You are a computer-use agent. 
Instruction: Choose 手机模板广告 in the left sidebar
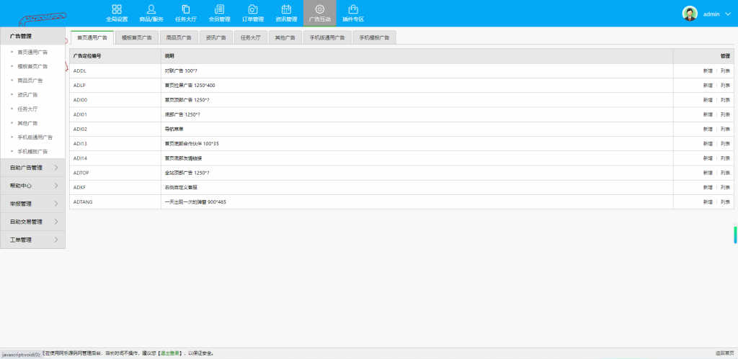point(32,151)
